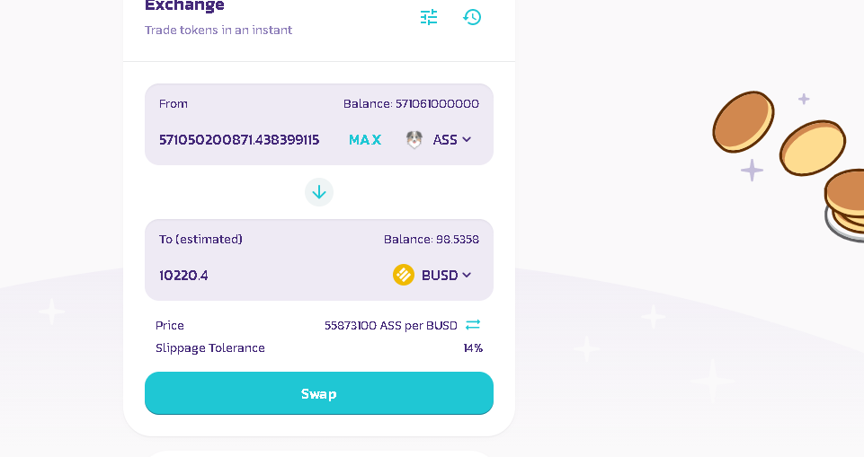The height and width of the screenshot is (457, 864).
Task: Click the From balance 571061000000 text
Action: (411, 104)
